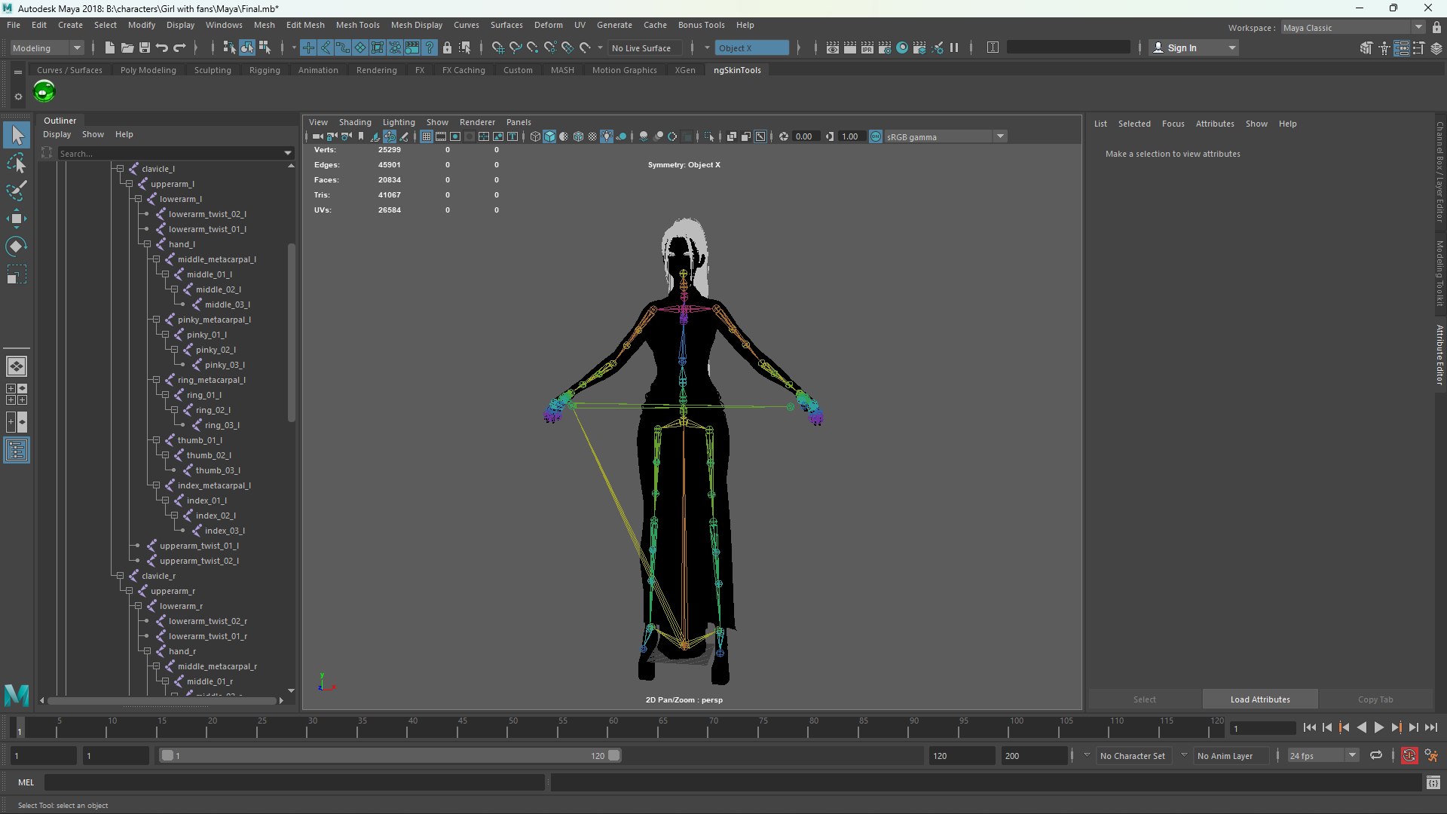Click the Sign In button
1447x814 pixels.
tap(1194, 47)
